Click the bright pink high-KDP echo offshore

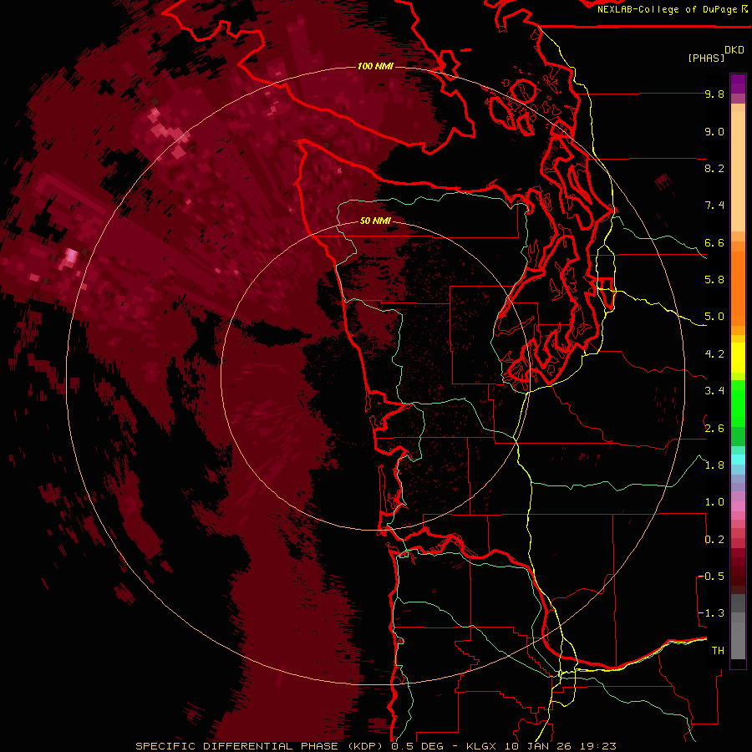(70, 257)
